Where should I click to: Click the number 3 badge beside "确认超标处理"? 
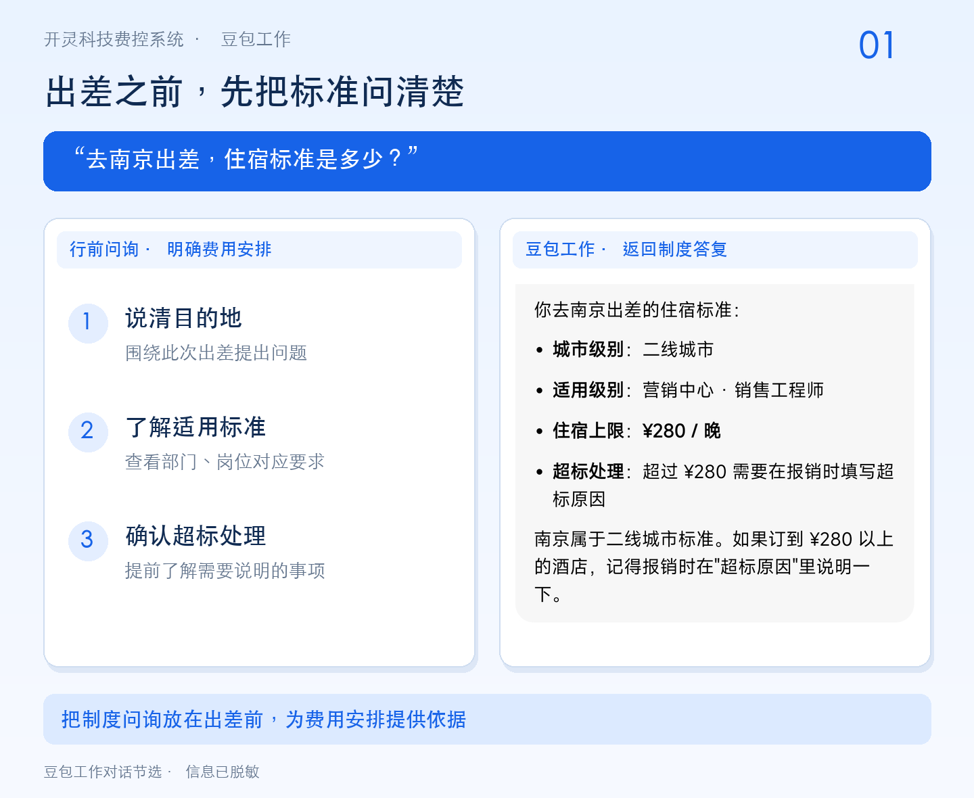(88, 540)
